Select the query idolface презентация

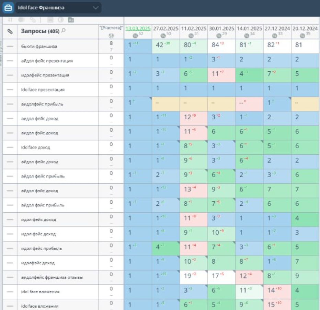(43, 90)
